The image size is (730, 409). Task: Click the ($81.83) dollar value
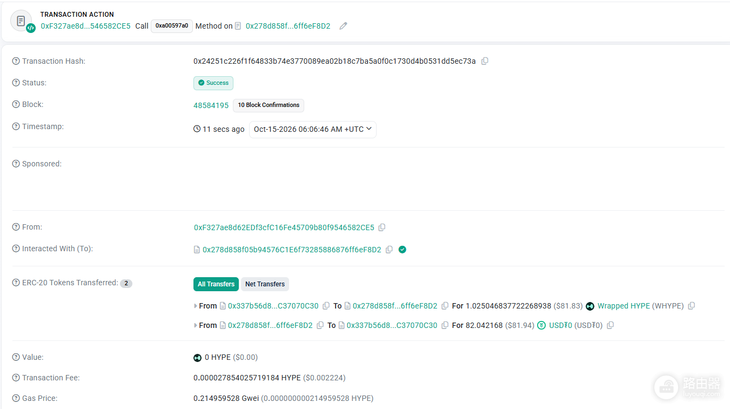[568, 306]
